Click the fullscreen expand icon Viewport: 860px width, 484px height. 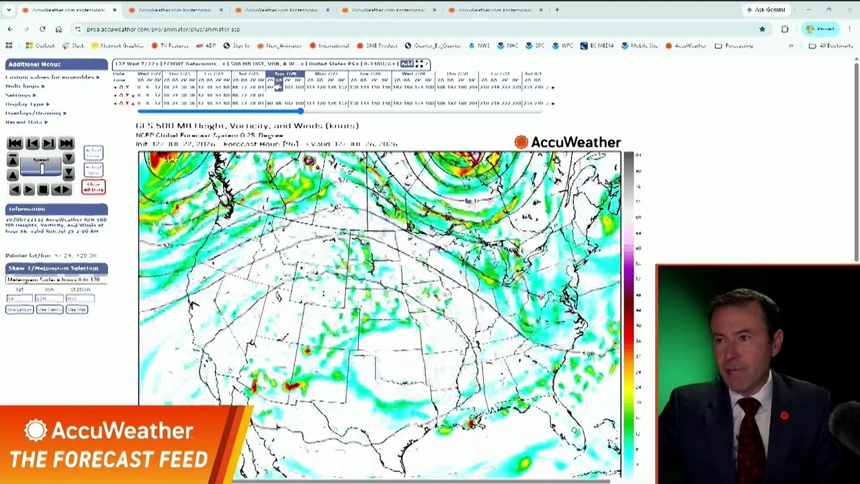click(419, 64)
